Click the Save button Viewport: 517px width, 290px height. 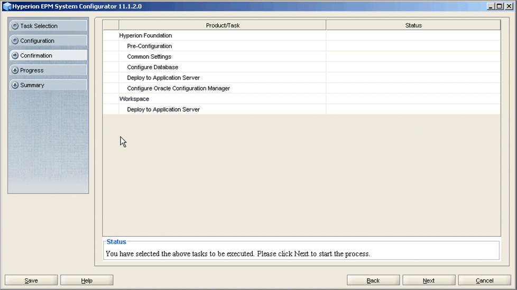tap(31, 280)
